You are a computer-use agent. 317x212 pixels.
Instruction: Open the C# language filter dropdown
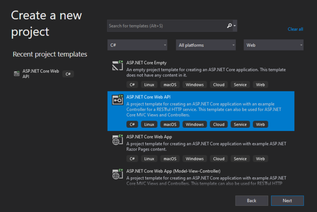137,45
